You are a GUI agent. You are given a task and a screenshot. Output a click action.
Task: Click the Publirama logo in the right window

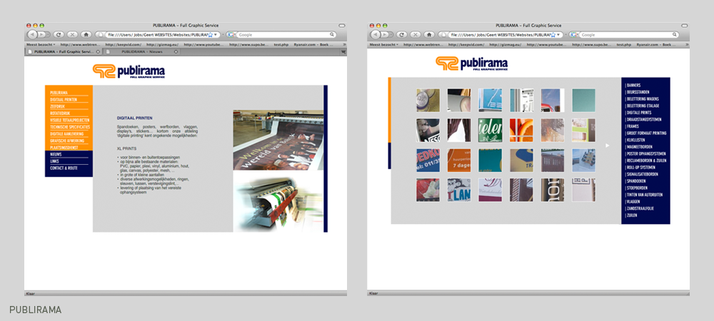click(x=471, y=63)
